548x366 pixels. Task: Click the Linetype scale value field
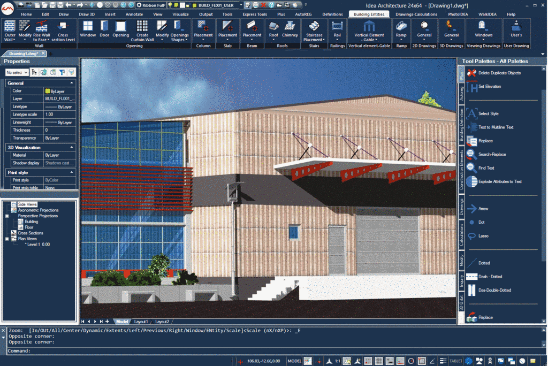pos(59,115)
